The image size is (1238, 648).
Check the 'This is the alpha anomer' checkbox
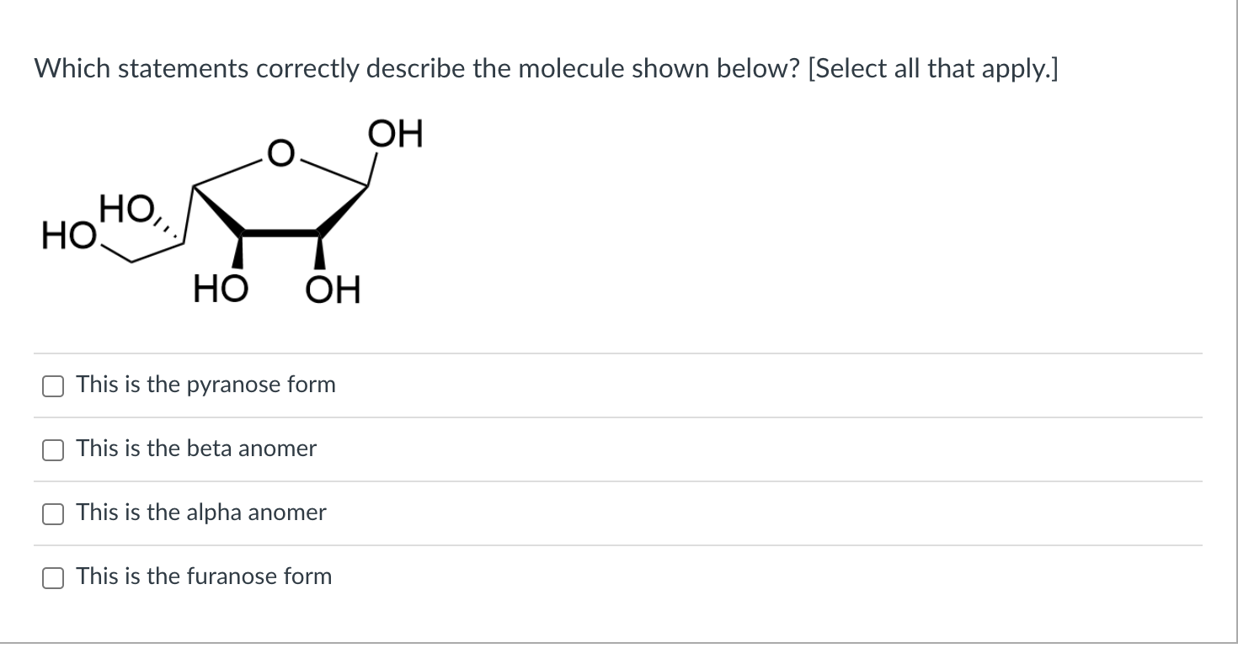(52, 513)
